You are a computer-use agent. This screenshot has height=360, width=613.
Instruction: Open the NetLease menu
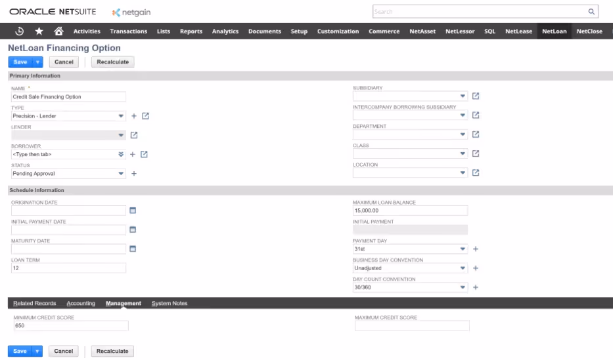click(518, 31)
